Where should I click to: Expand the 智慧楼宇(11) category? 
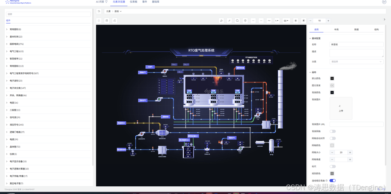pyautogui.click(x=7, y=59)
